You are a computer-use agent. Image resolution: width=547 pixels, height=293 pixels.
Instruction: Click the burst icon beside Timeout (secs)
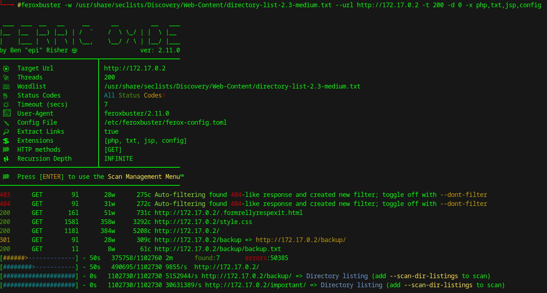coord(6,105)
